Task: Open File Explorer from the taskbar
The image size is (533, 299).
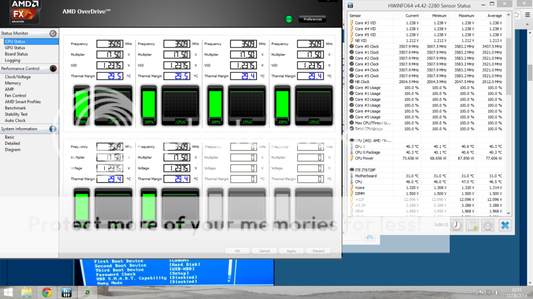Action: click(x=27, y=293)
